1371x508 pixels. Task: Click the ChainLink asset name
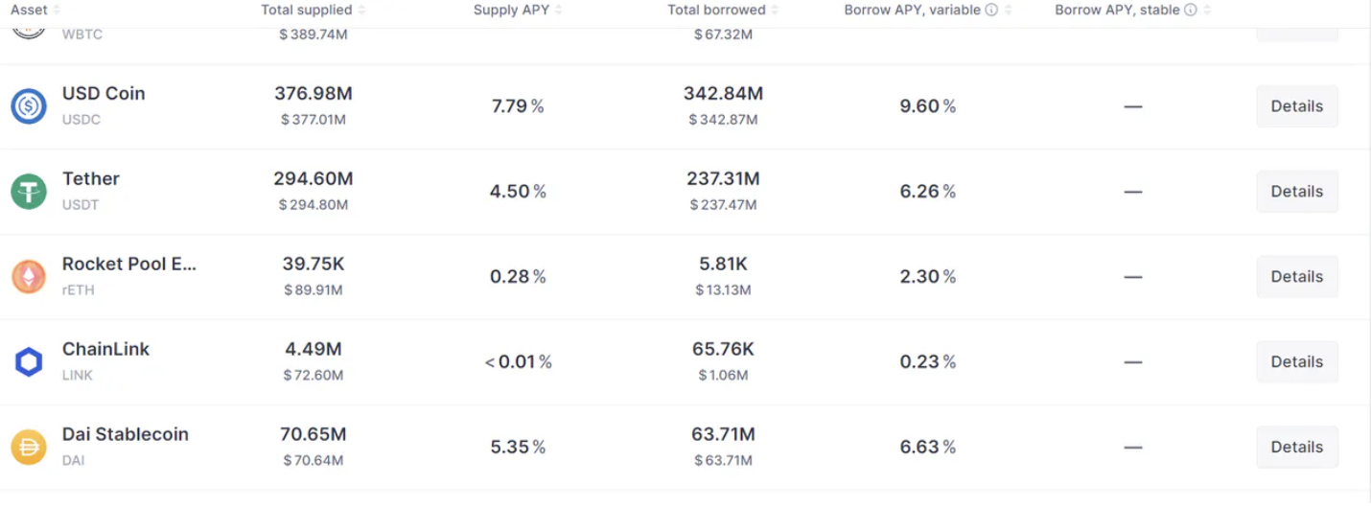105,349
